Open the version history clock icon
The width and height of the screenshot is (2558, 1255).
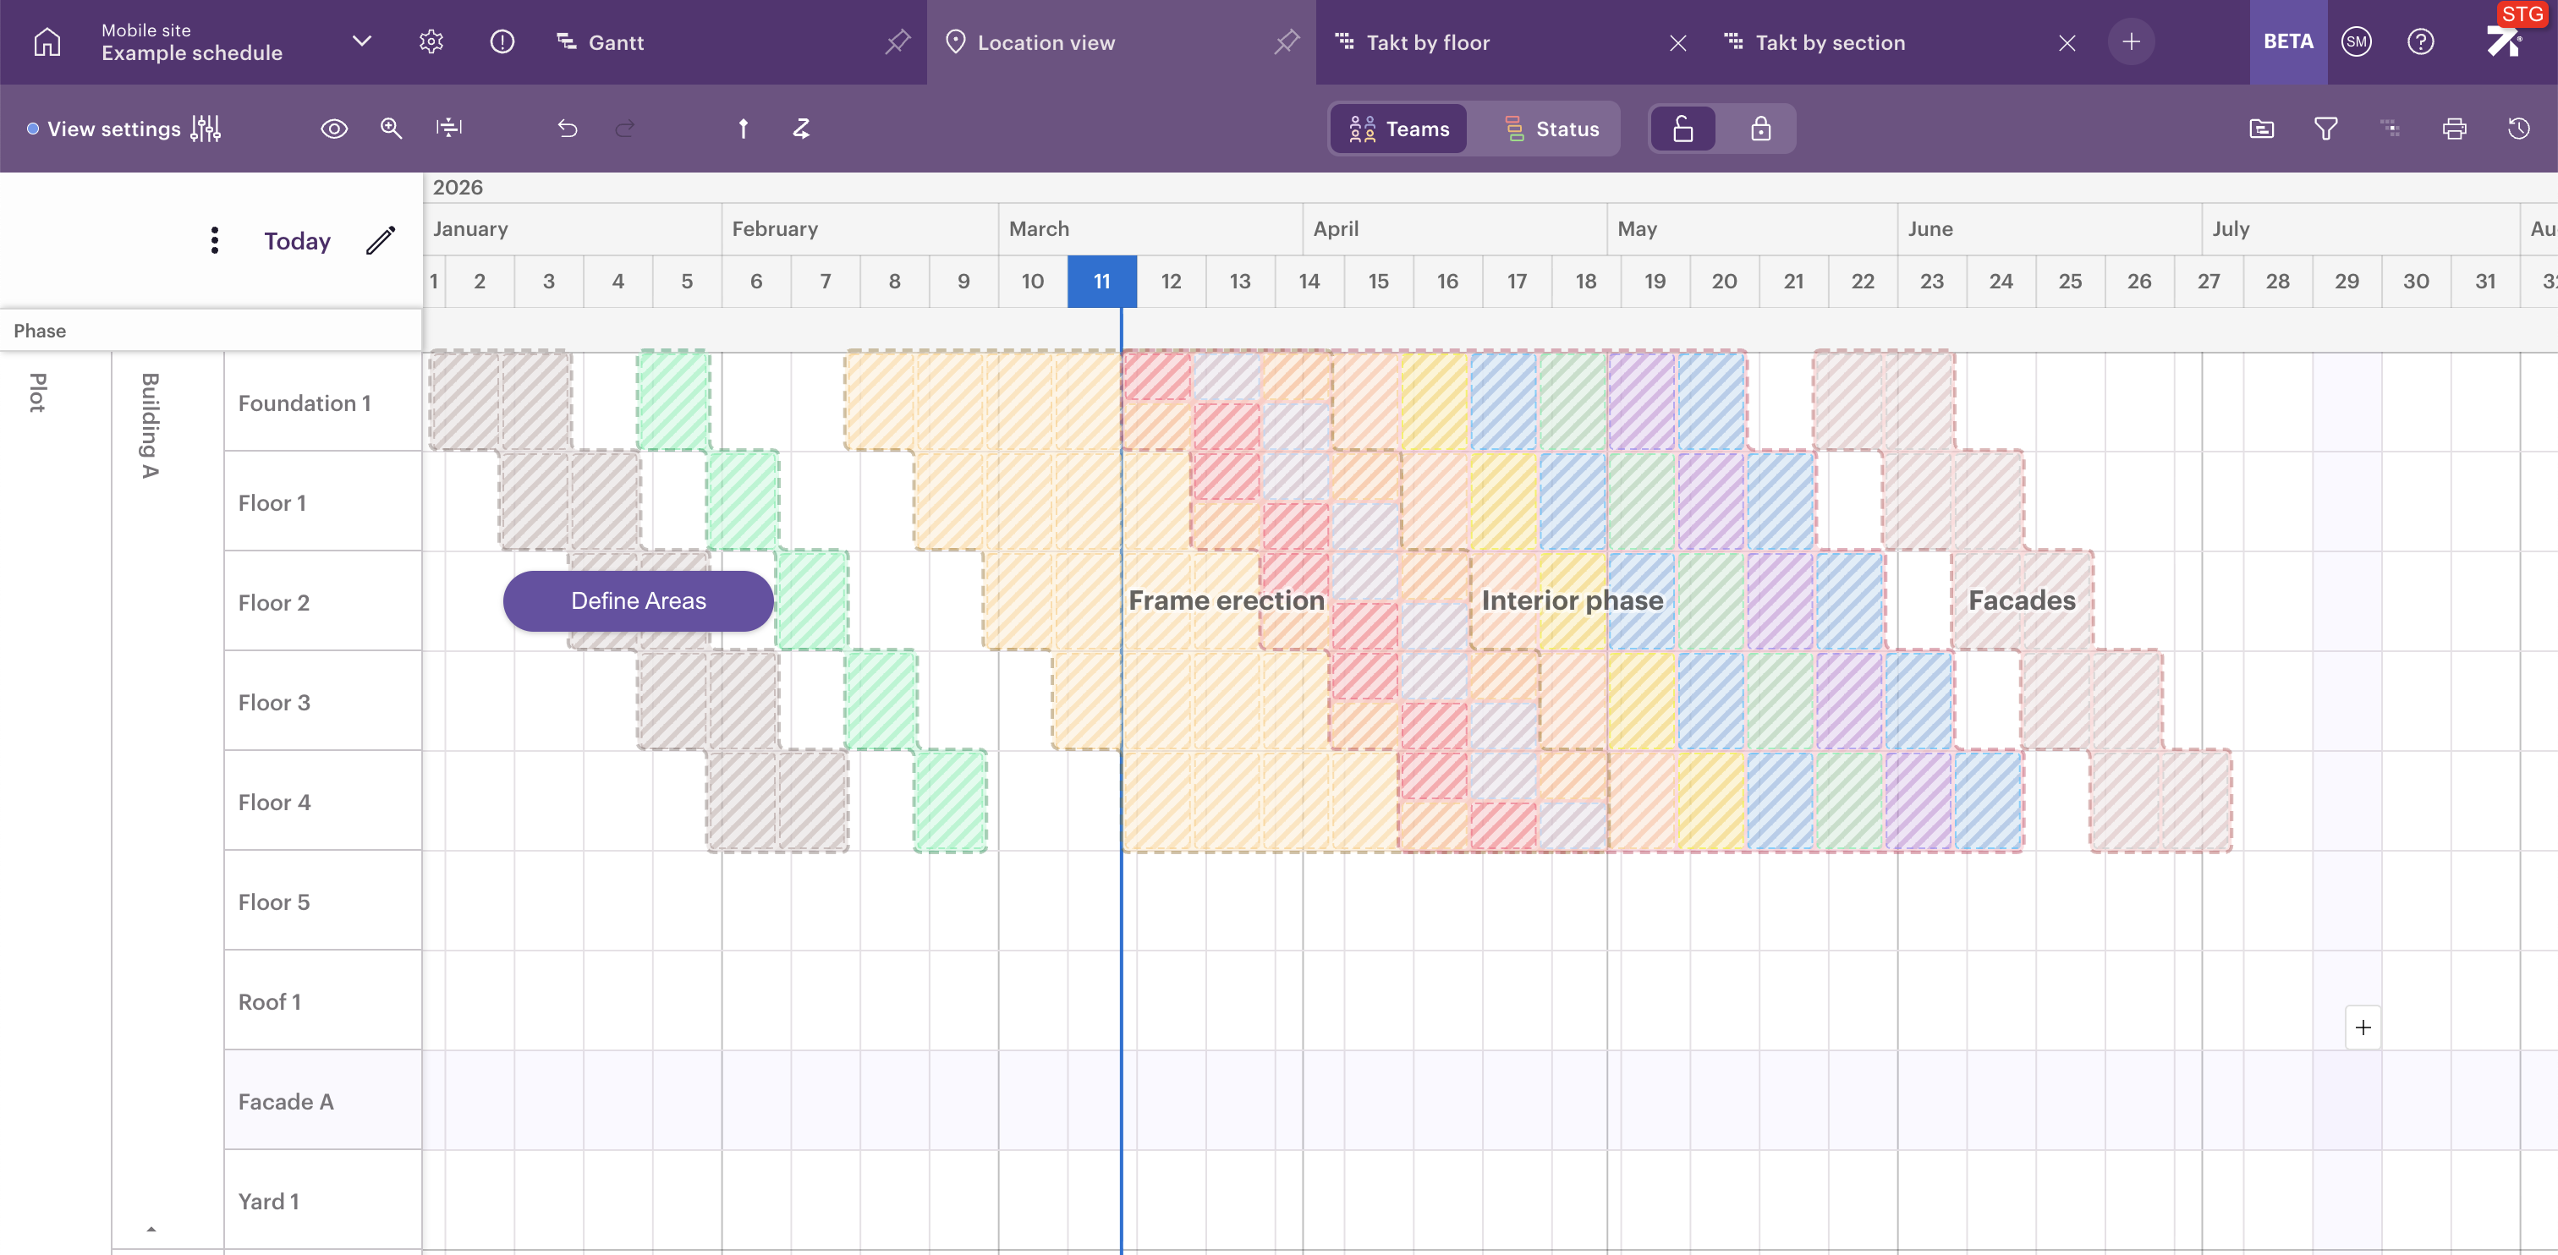(2518, 128)
